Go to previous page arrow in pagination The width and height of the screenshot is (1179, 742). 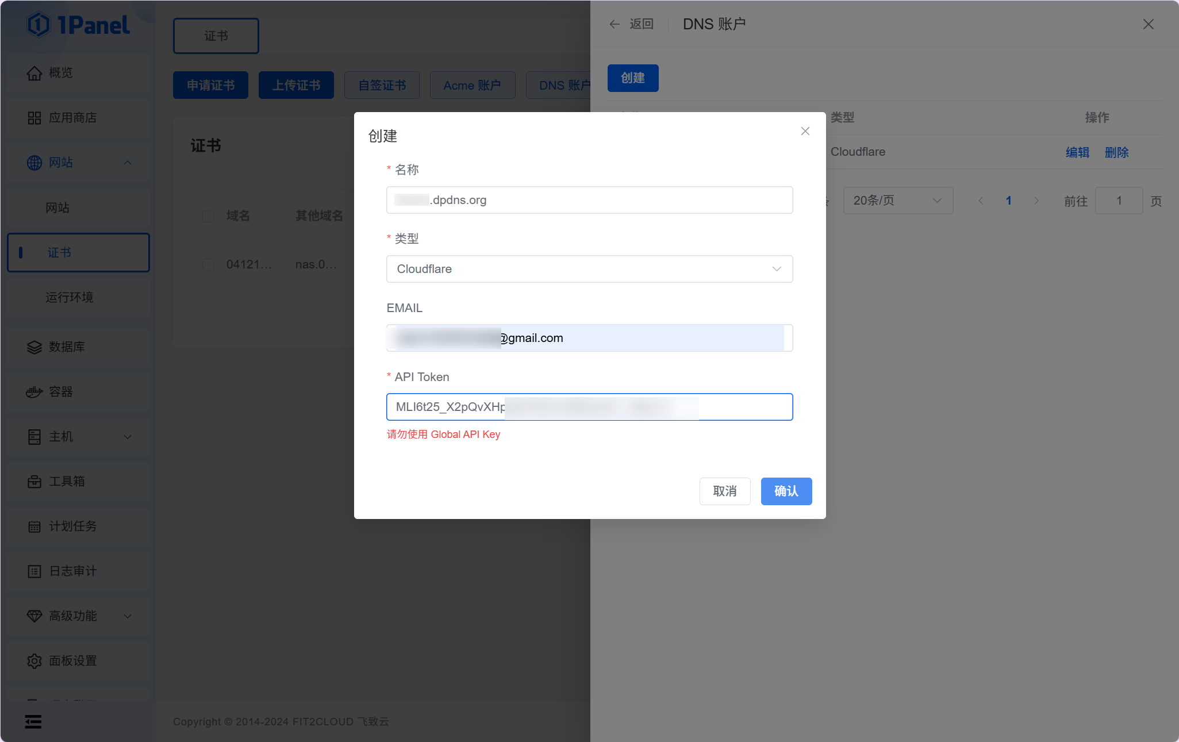[x=981, y=201]
